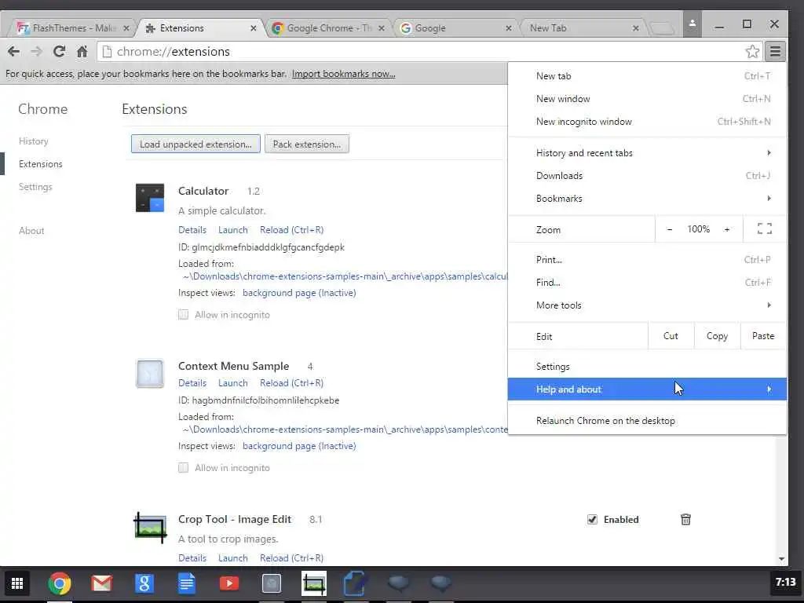The height and width of the screenshot is (603, 804).
Task: Choose New window in the menu
Action: pyautogui.click(x=647, y=98)
